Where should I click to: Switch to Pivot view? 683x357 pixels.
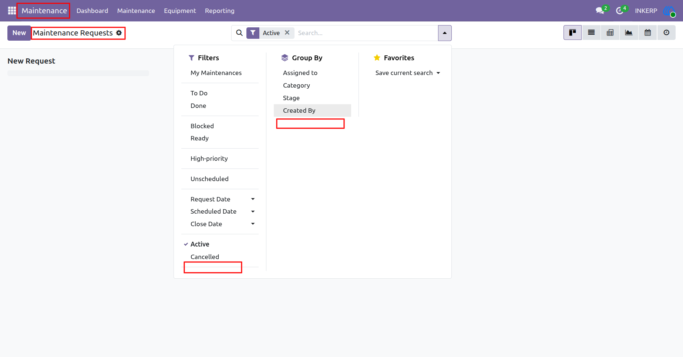click(x=610, y=33)
